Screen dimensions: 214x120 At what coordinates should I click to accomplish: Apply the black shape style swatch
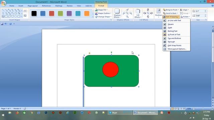pyautogui.click(x=34, y=13)
